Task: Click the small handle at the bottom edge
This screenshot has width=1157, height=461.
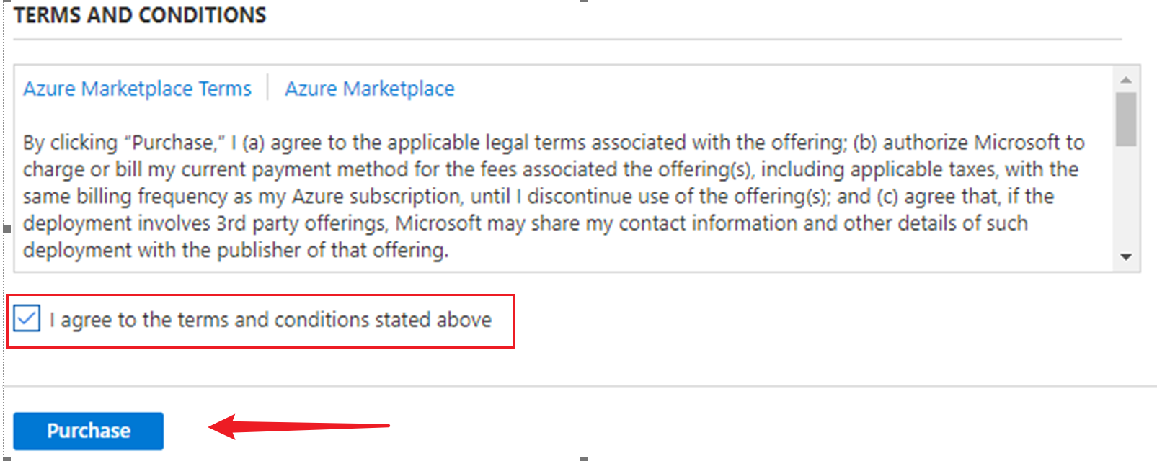Action: coord(584,458)
